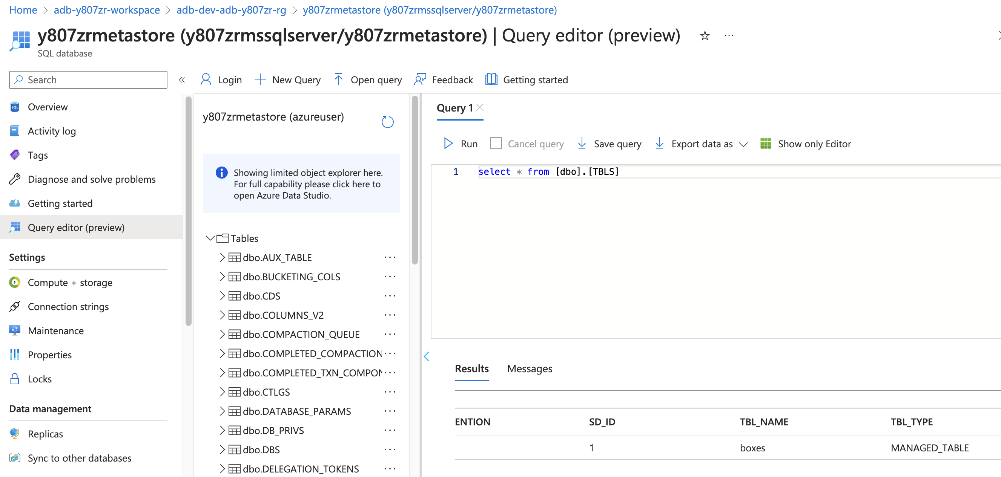The image size is (1001, 477).
Task: Click the object explorer scrollbar
Action: coord(415,180)
